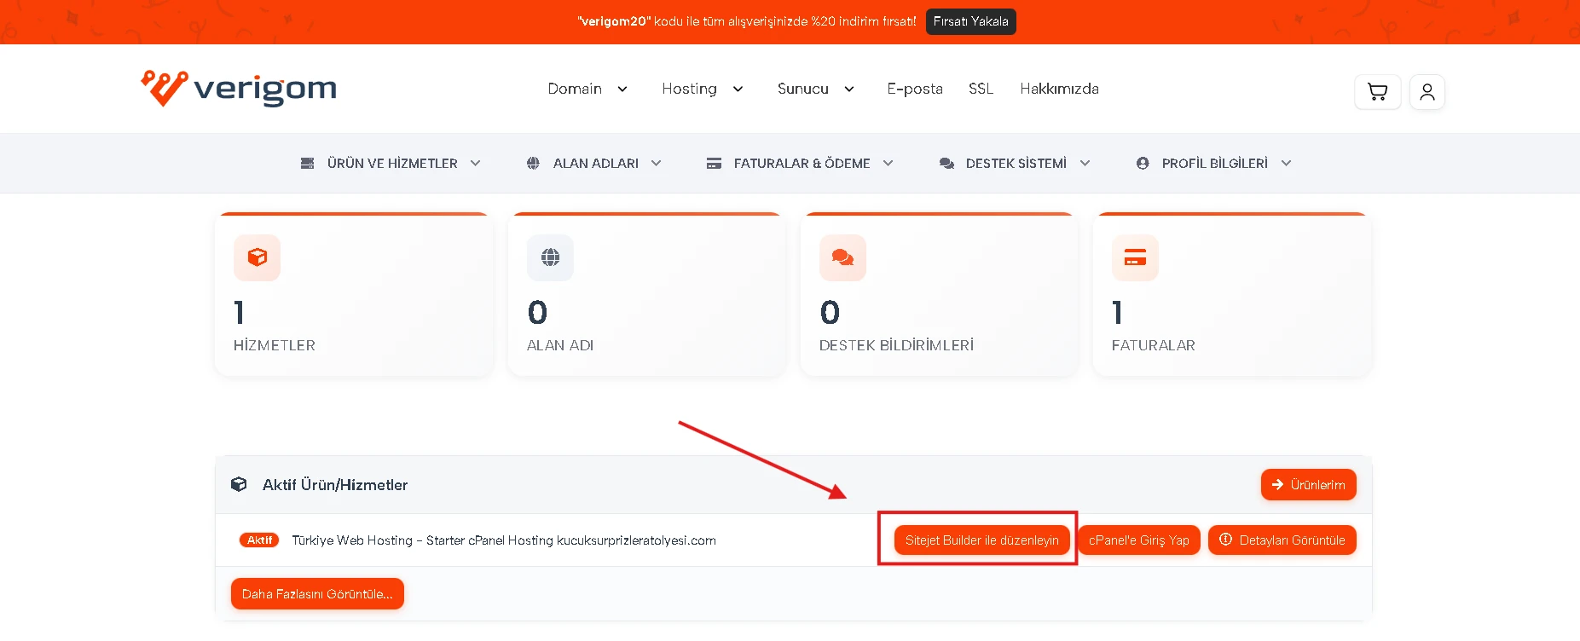Go to SSL page
The width and height of the screenshot is (1580, 641).
click(981, 89)
